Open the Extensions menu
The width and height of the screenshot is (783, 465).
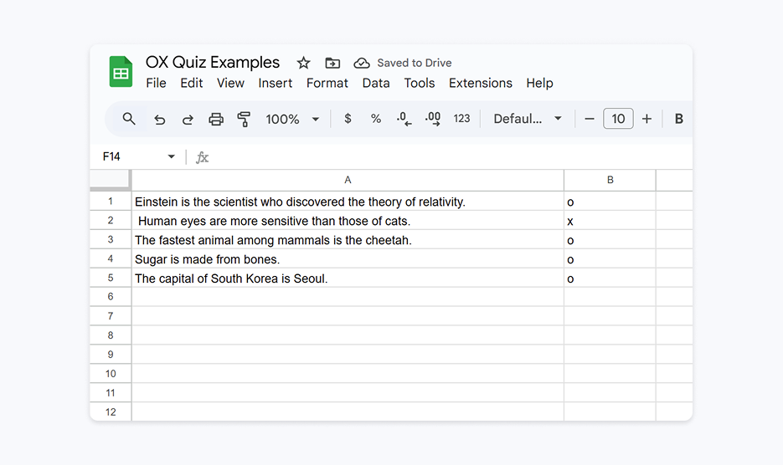[480, 83]
